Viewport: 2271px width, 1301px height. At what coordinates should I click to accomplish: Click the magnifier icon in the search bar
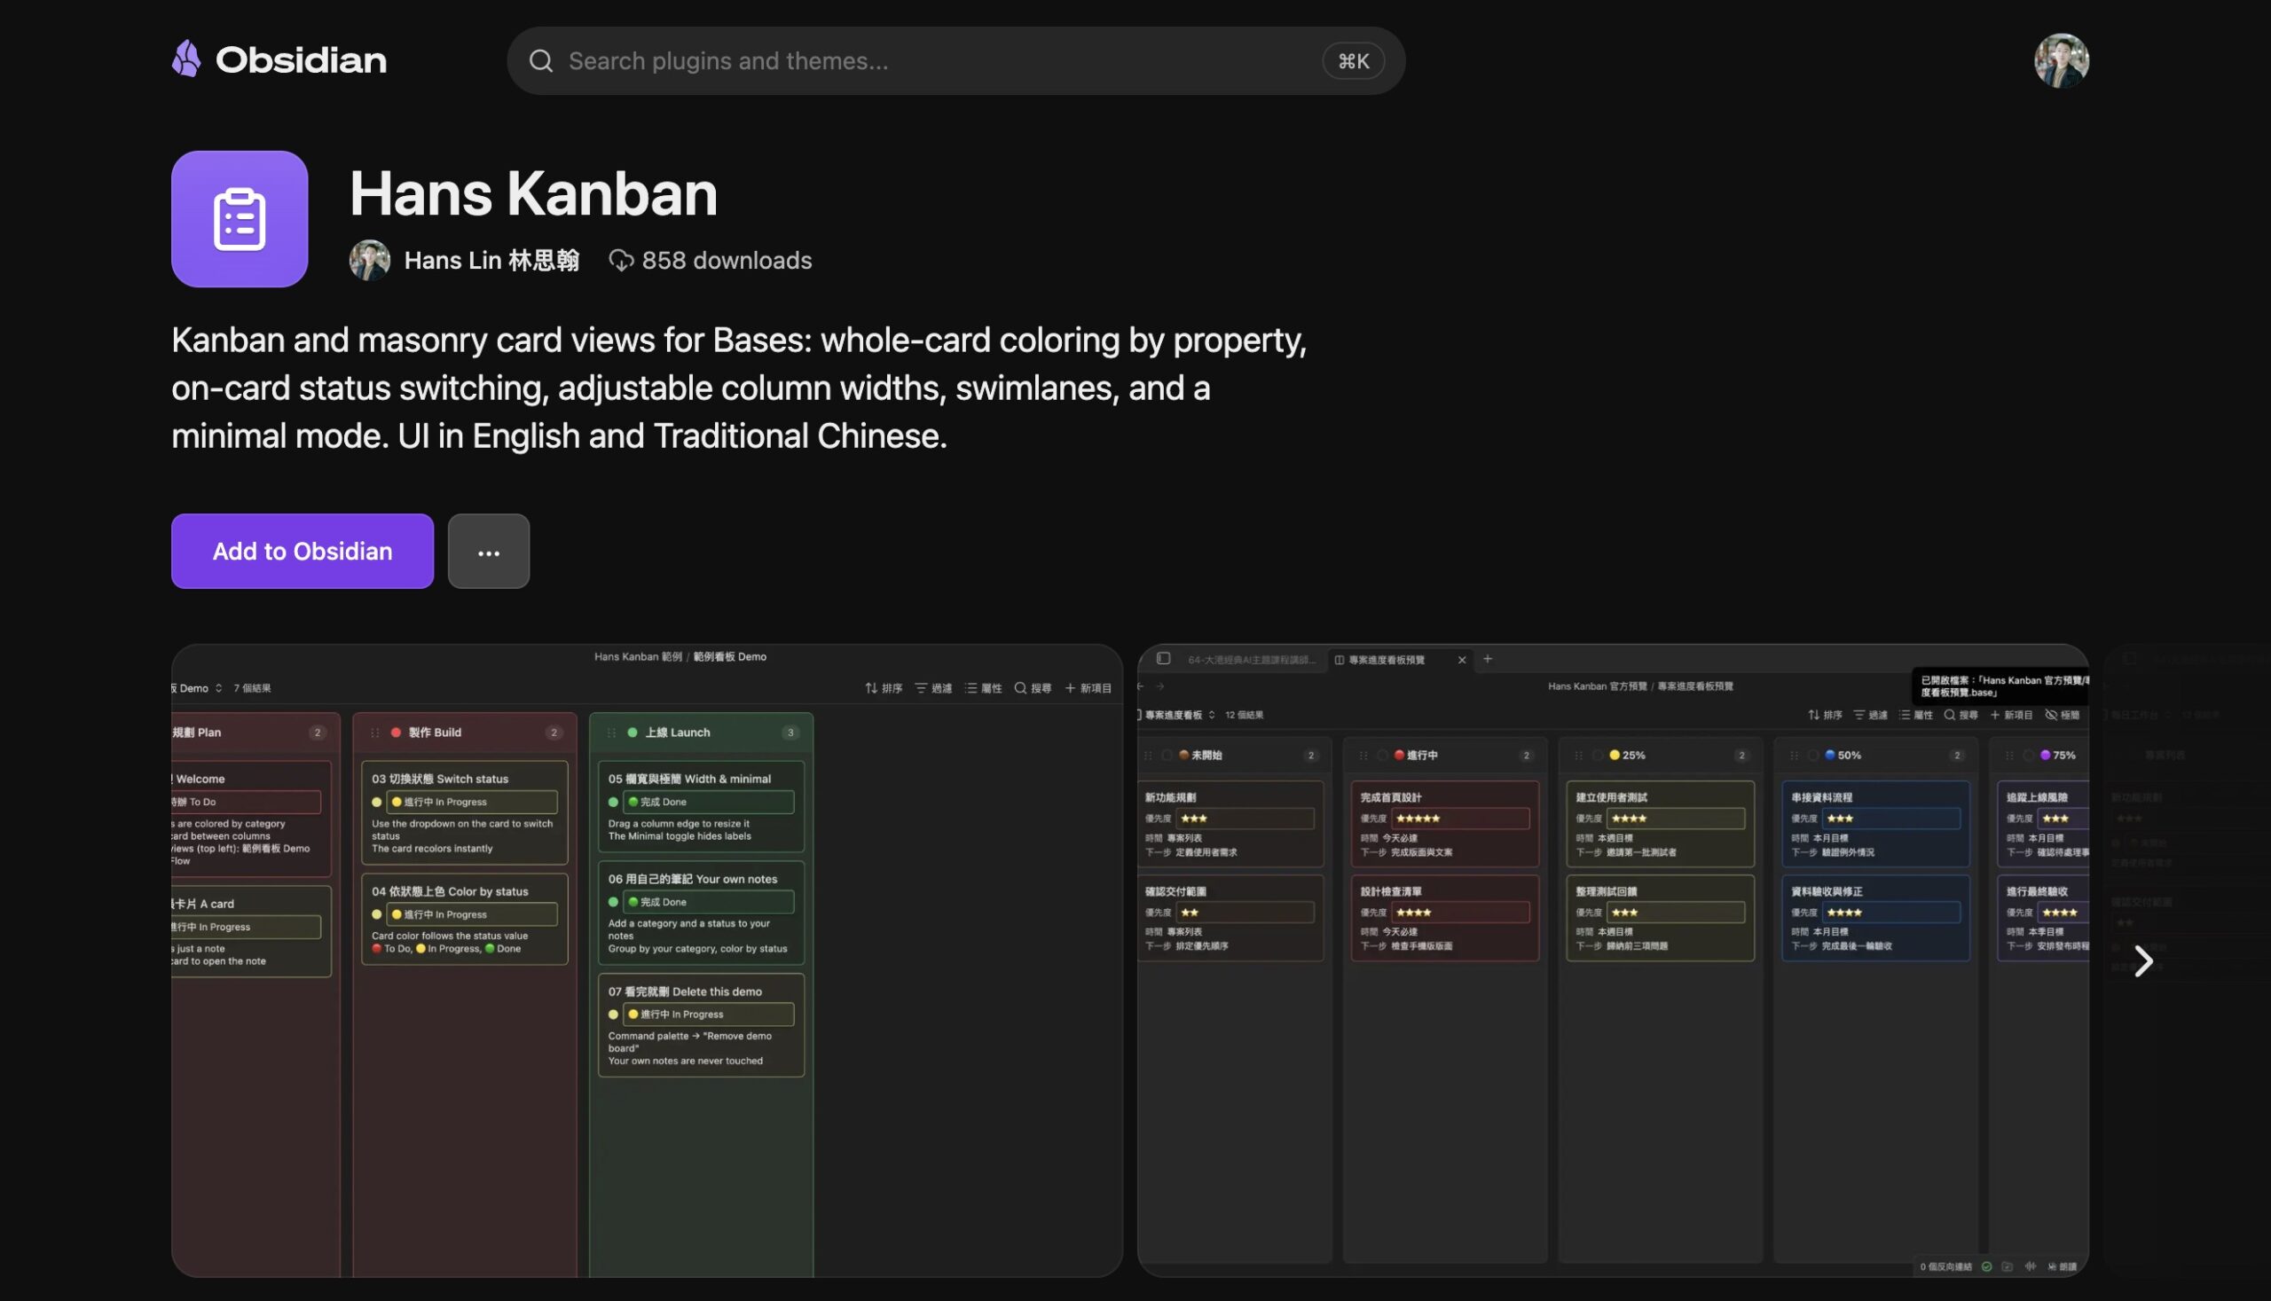click(x=541, y=61)
